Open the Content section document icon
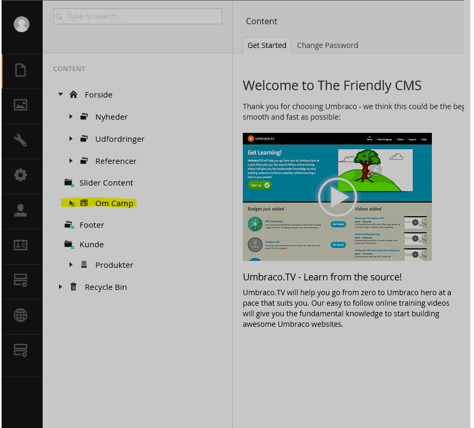Screen dimensions: 474x428 click(x=21, y=70)
